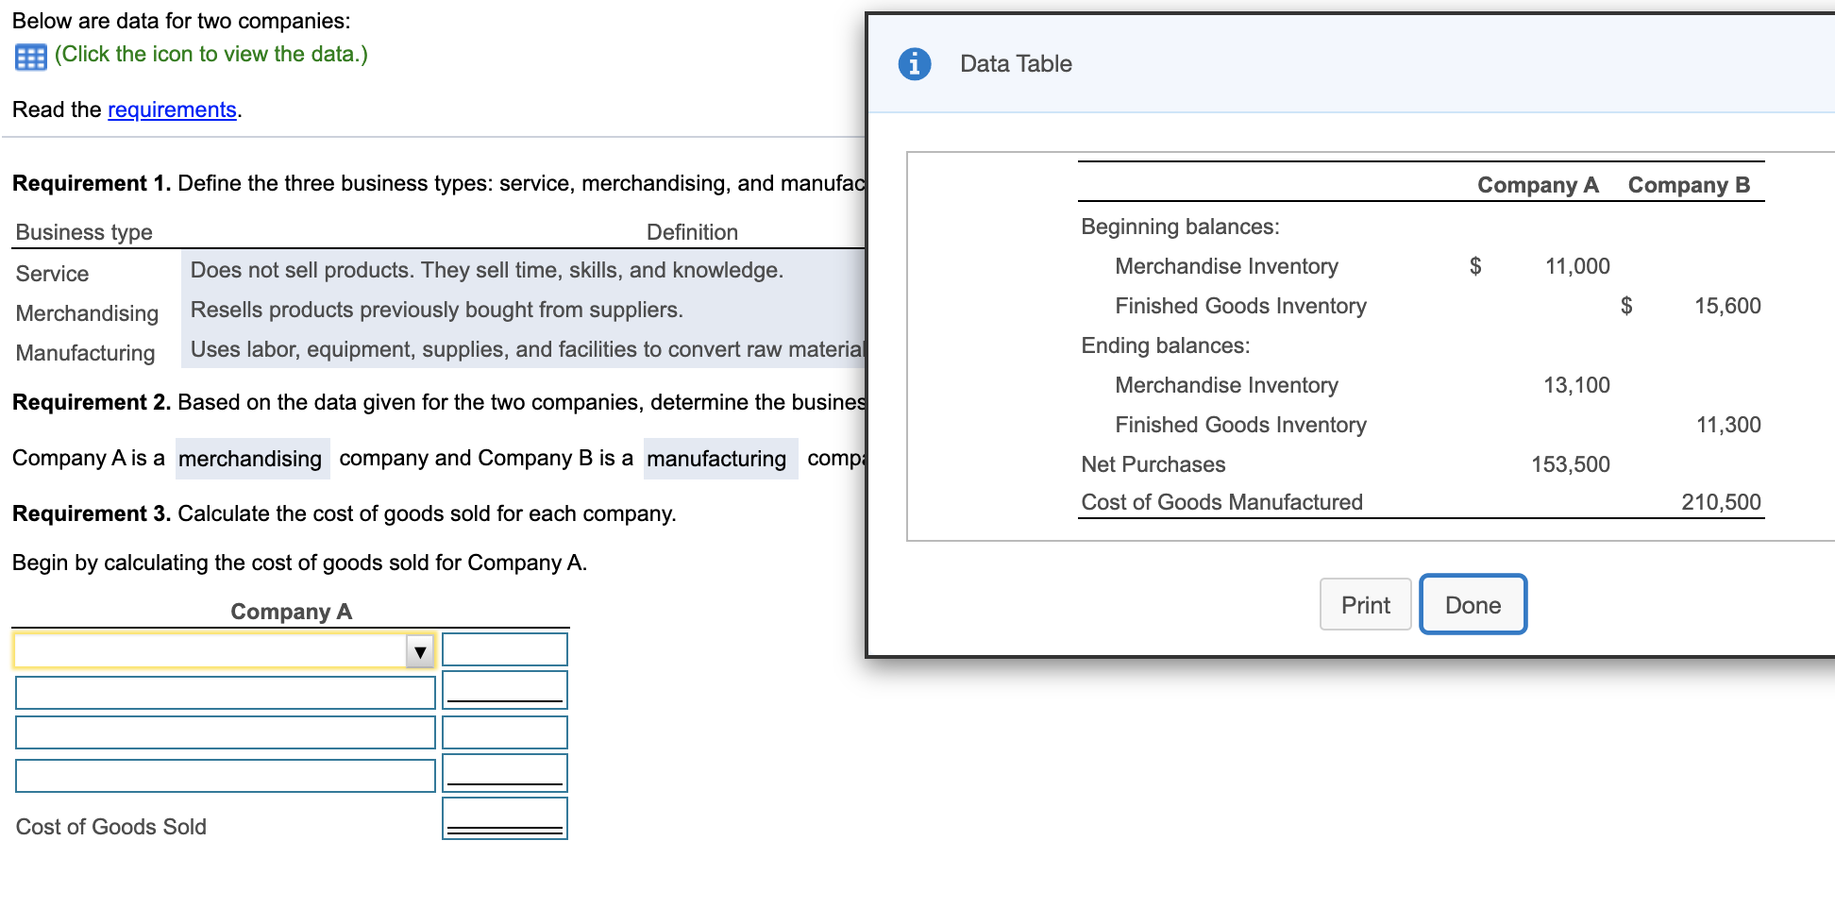The height and width of the screenshot is (908, 1835).
Task: Click the data table grid icon
Action: (29, 56)
